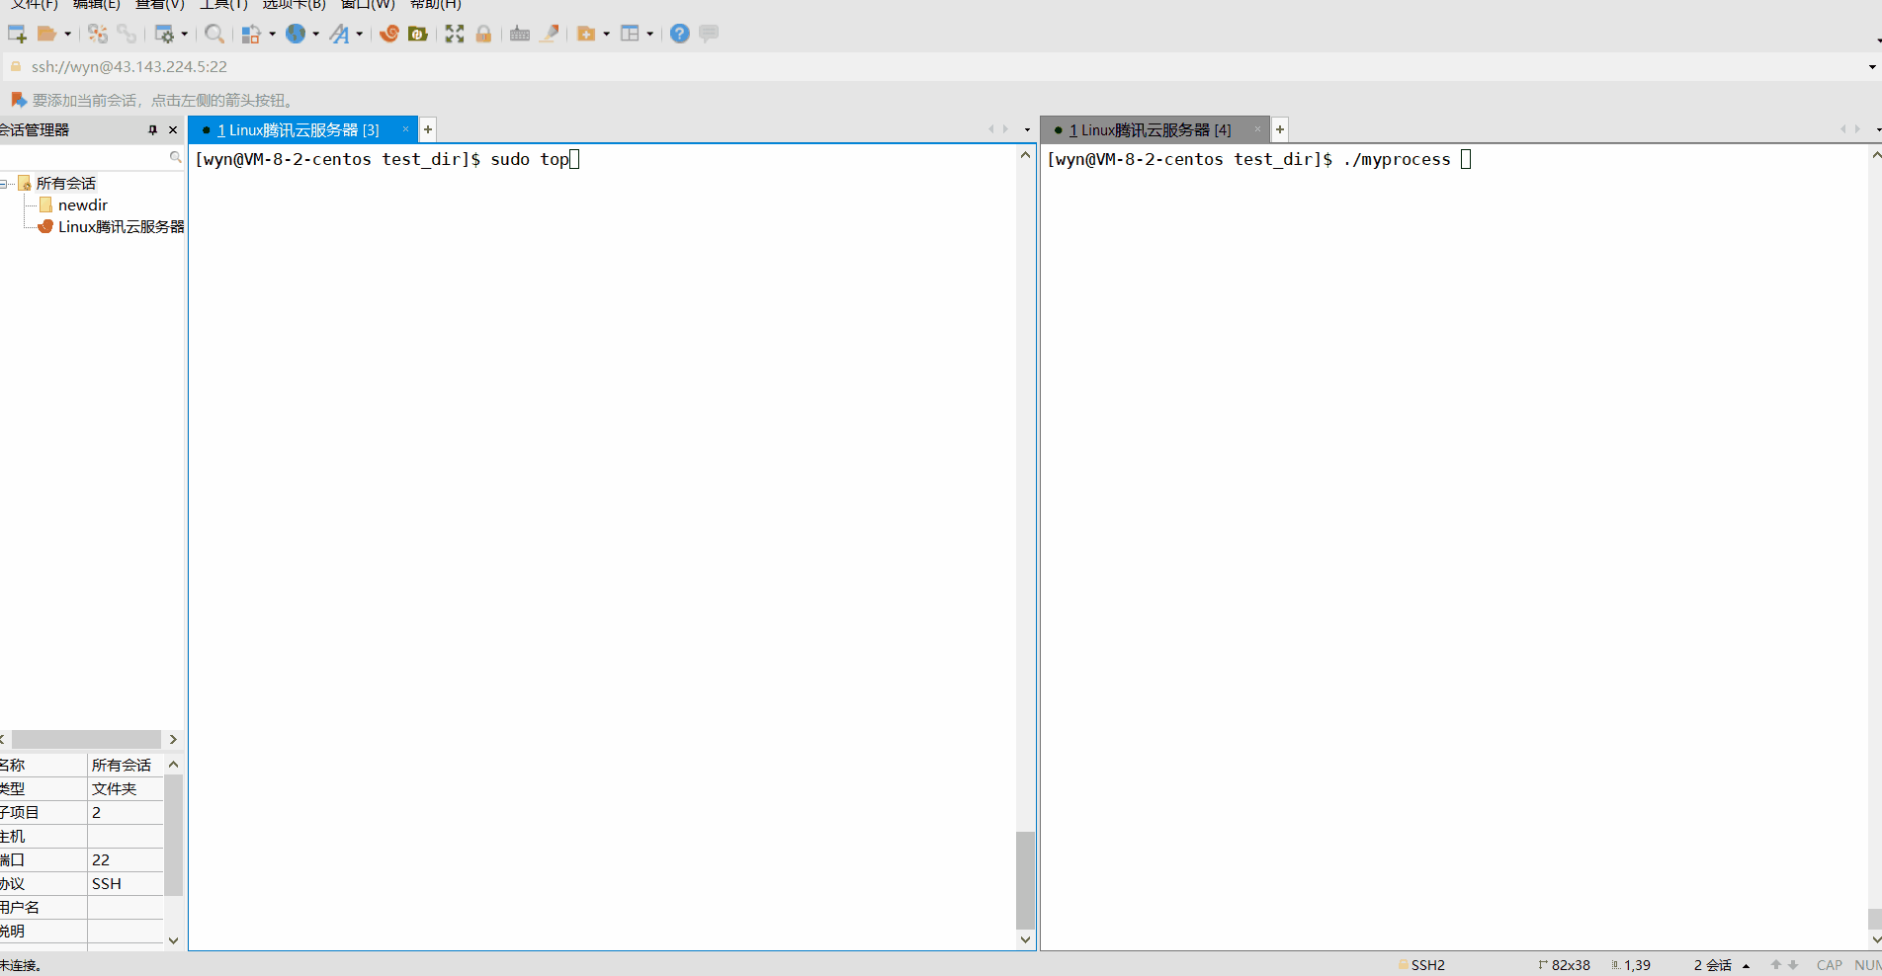Click left terminal vertical scrollbar thumb

point(1025,879)
